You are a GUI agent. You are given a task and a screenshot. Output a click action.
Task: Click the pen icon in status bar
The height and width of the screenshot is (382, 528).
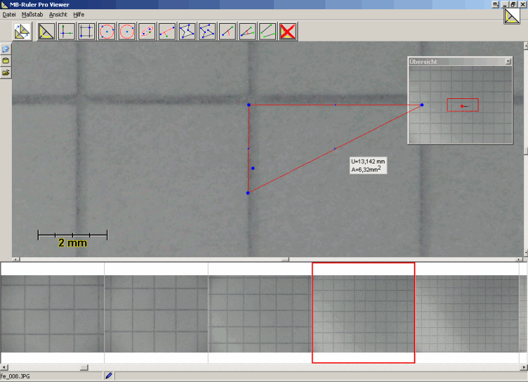click(109, 376)
